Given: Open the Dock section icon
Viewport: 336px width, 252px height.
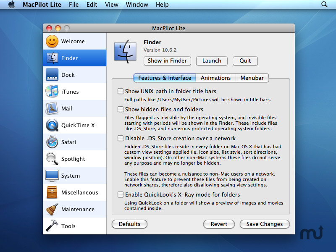Looking at the screenshot, I should (x=52, y=75).
